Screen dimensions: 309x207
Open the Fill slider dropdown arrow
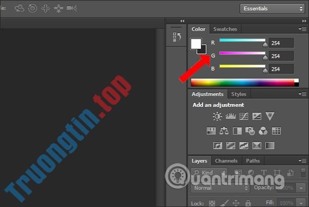(x=301, y=203)
